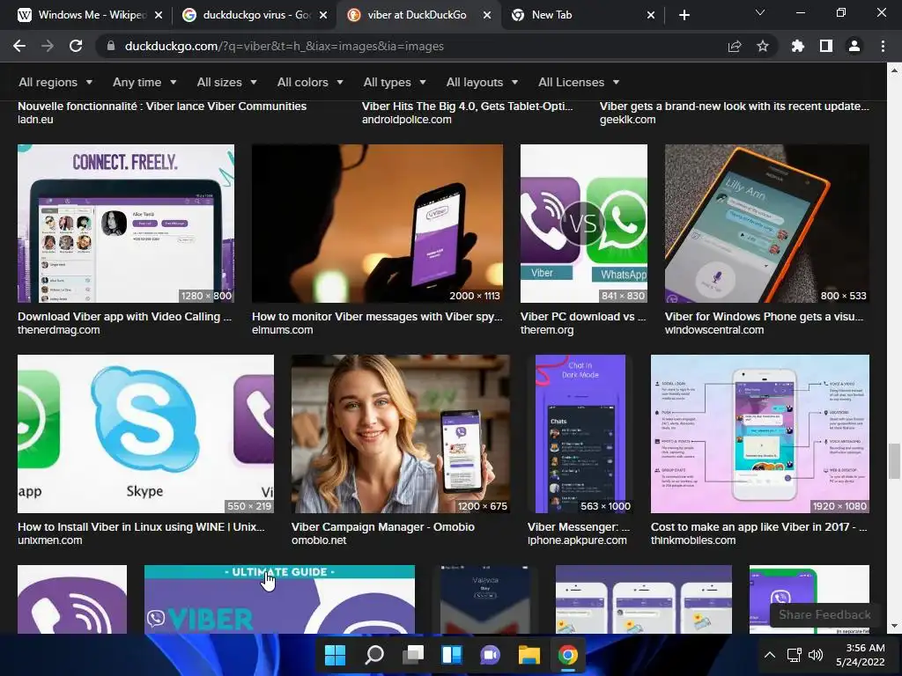
Task: Close the viber at DuckDuckGo tab
Action: (487, 15)
